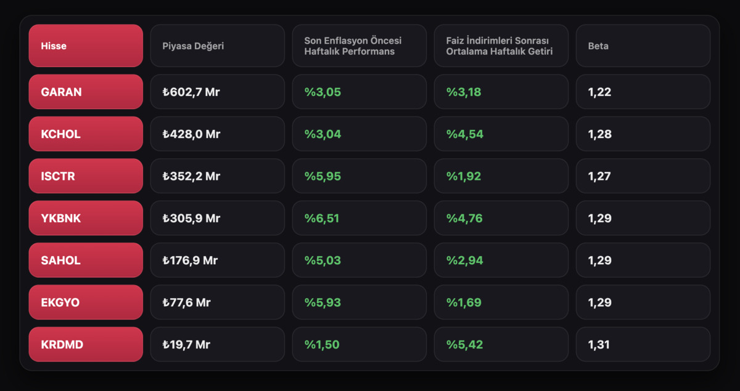Click GARAN weekly performance %3,05
Screen dimensions: 740x391
point(360,92)
